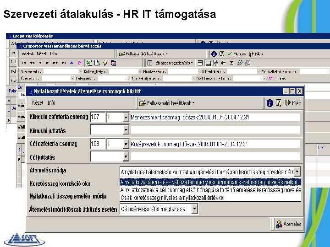Click the Átemelés button
Image resolution: width=330 pixels, height=247 pixels.
click(x=289, y=224)
